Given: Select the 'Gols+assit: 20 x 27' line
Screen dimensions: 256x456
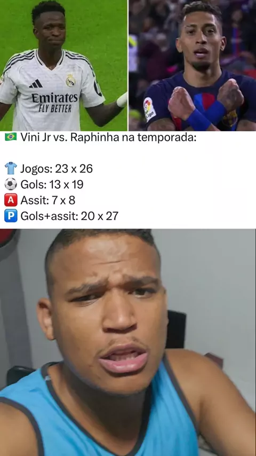Looking at the screenshot, I should tap(69, 216).
